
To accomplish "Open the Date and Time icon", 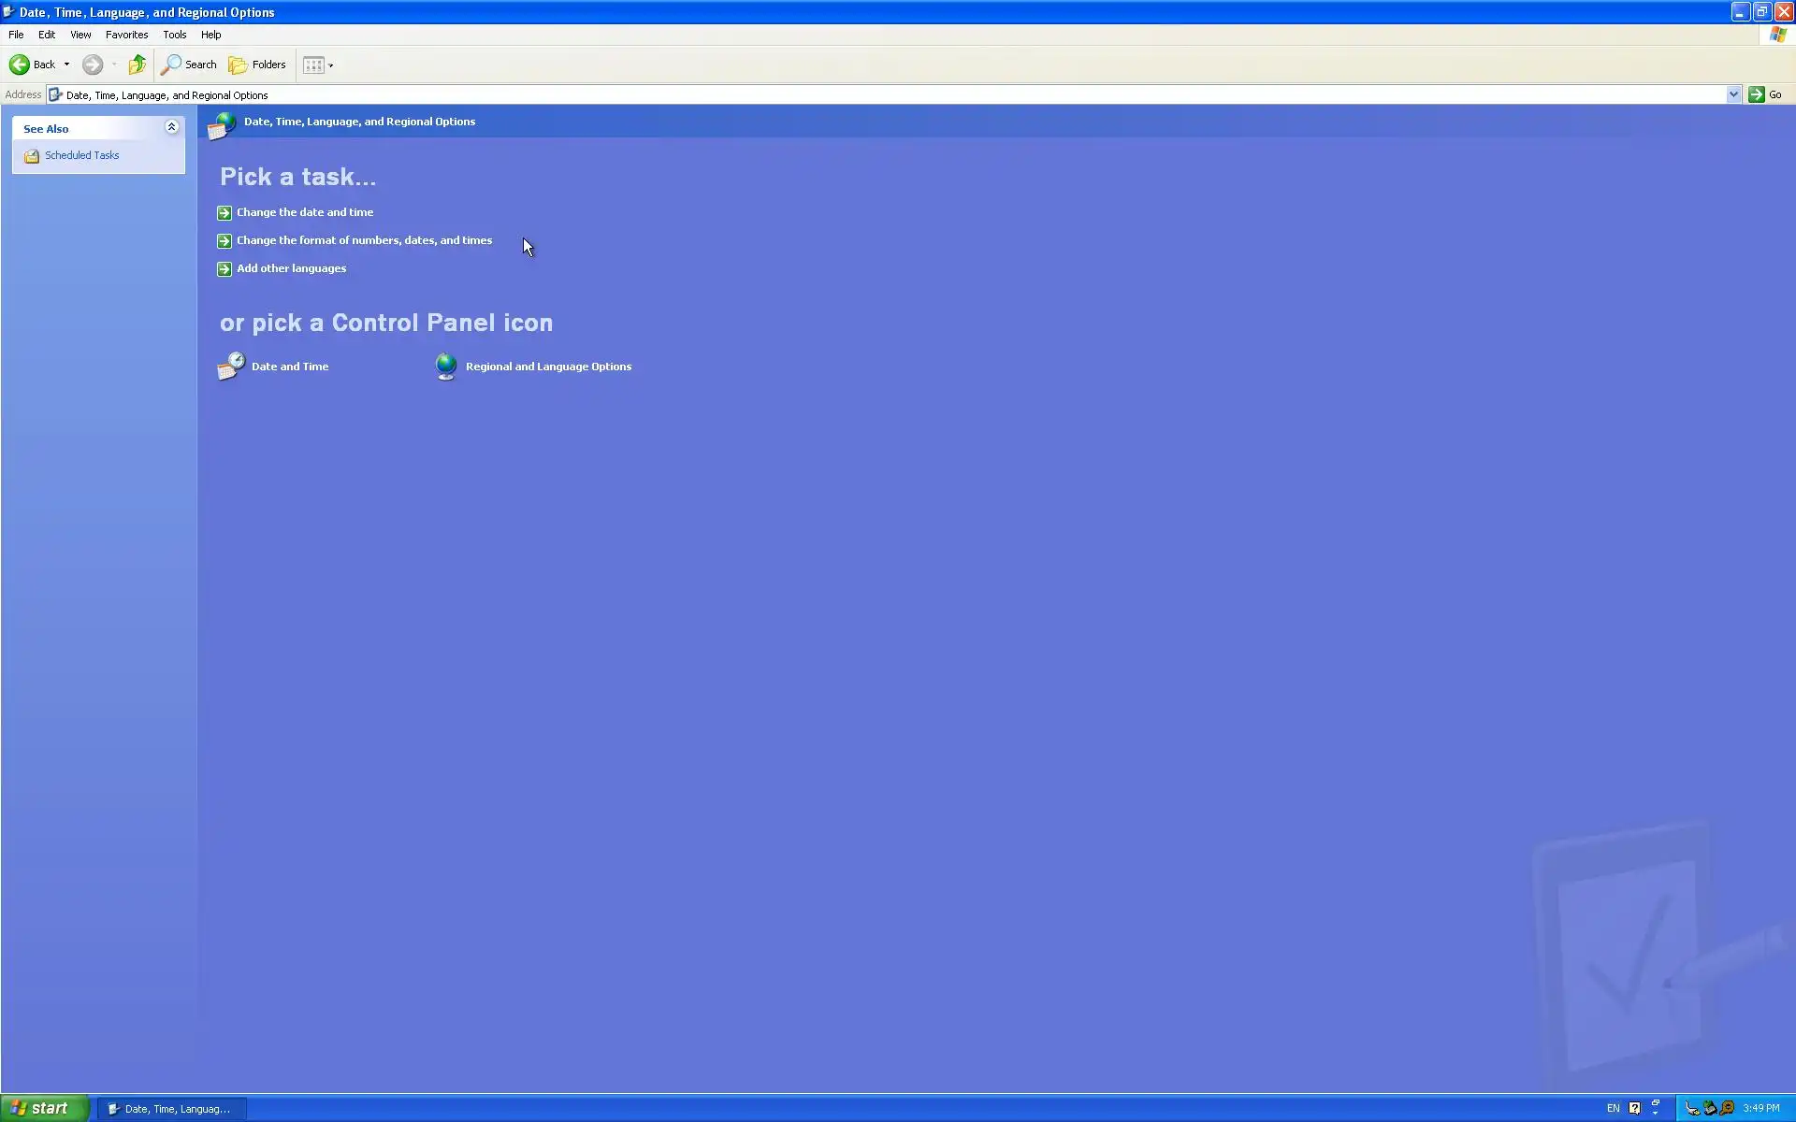I will [x=231, y=367].
